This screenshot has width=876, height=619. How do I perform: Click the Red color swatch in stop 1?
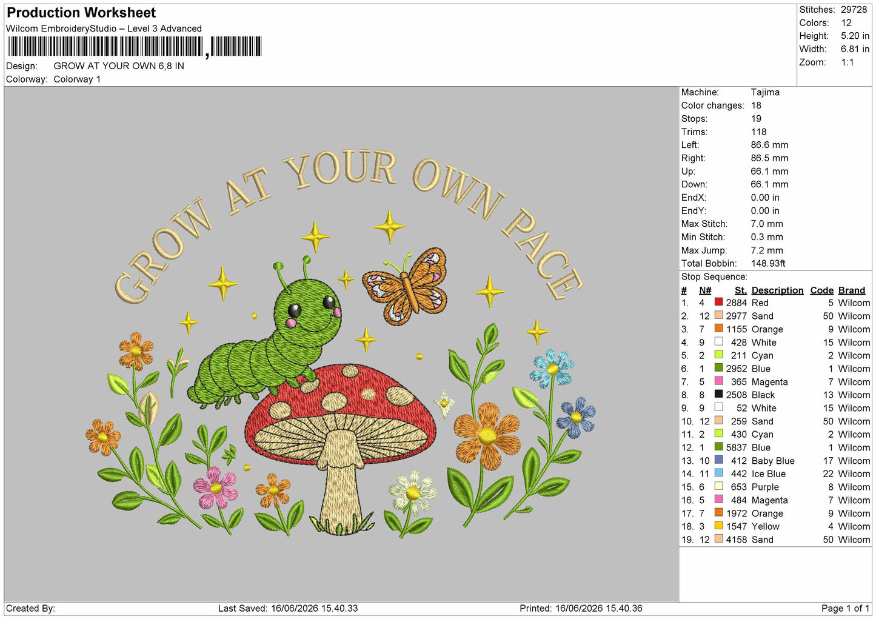pos(718,302)
